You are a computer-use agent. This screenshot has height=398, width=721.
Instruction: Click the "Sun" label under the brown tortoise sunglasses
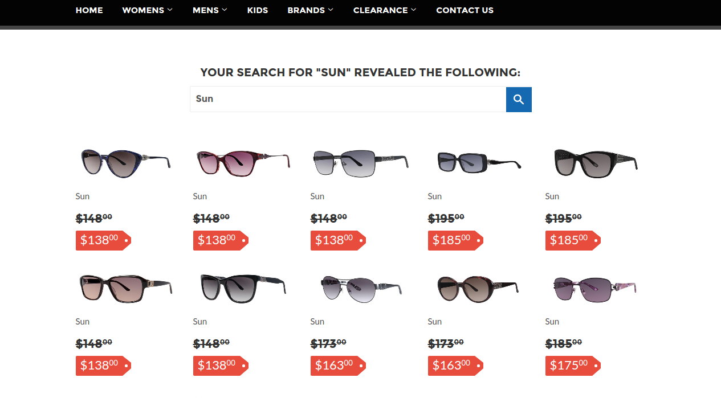coord(83,322)
